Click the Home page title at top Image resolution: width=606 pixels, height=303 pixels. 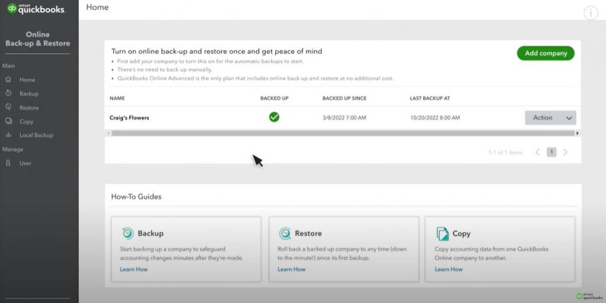click(98, 7)
